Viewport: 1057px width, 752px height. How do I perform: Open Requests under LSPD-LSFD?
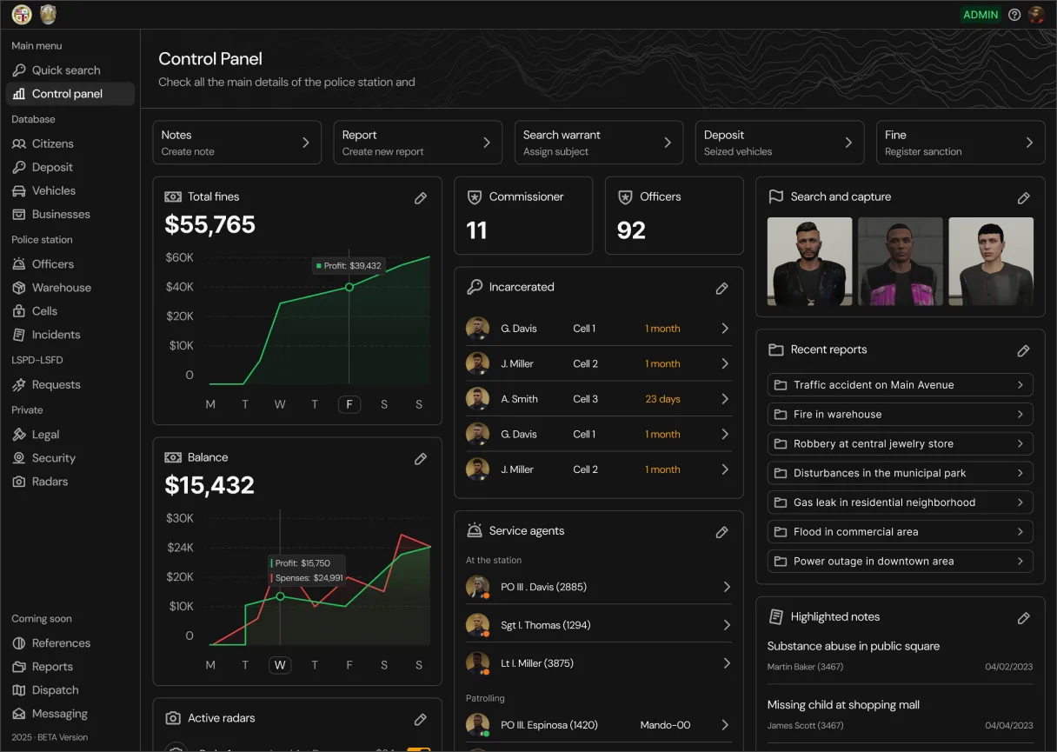pos(70,384)
